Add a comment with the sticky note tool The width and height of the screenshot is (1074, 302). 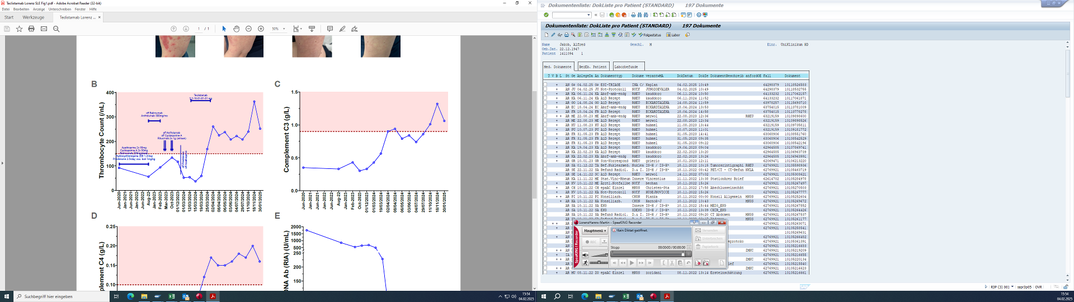[329, 29]
